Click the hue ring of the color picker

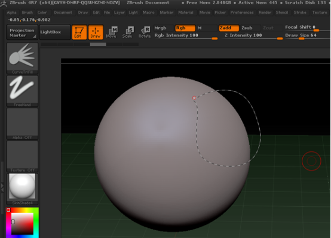tap(36, 222)
